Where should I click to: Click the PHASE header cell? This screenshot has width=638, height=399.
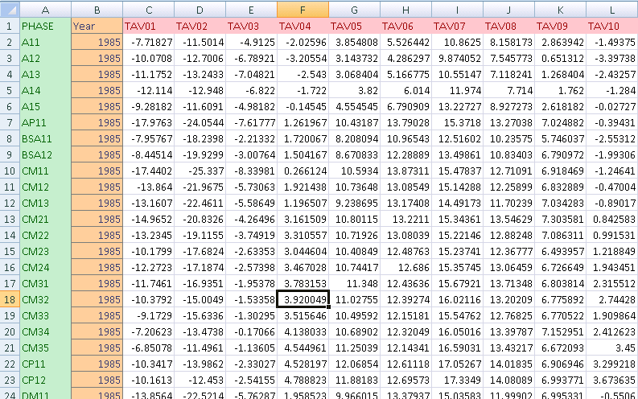coord(44,26)
